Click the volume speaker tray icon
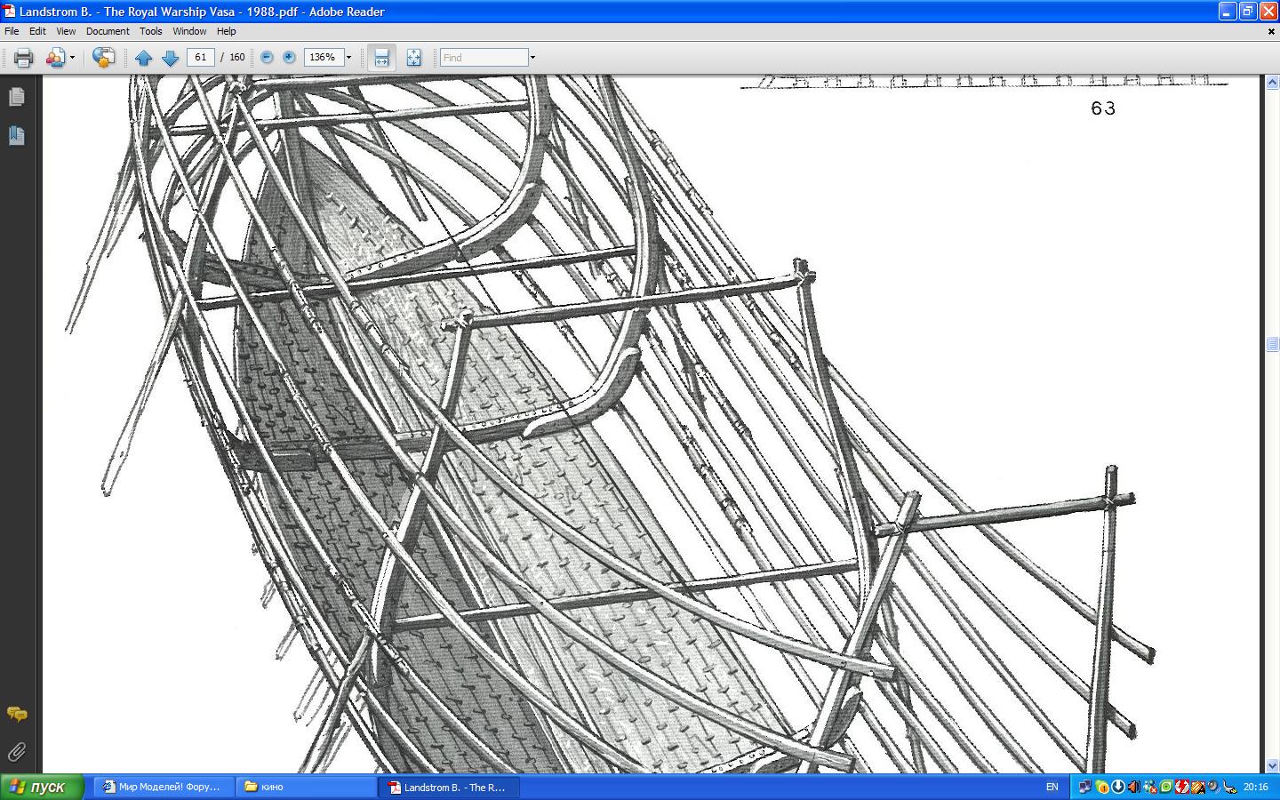 pos(1134,787)
